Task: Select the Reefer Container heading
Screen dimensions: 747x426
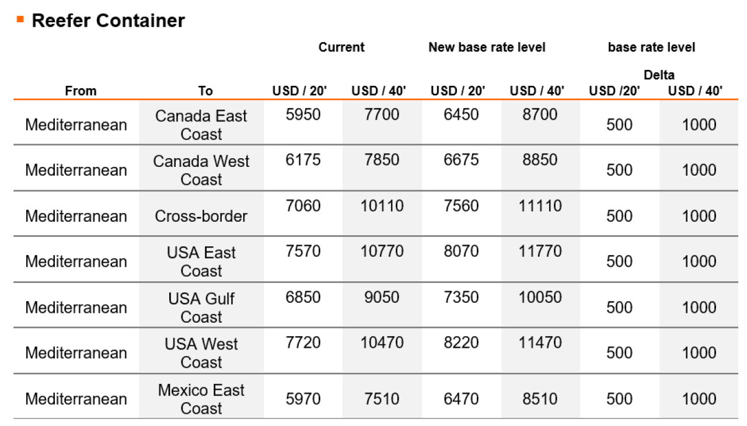Action: [x=108, y=20]
